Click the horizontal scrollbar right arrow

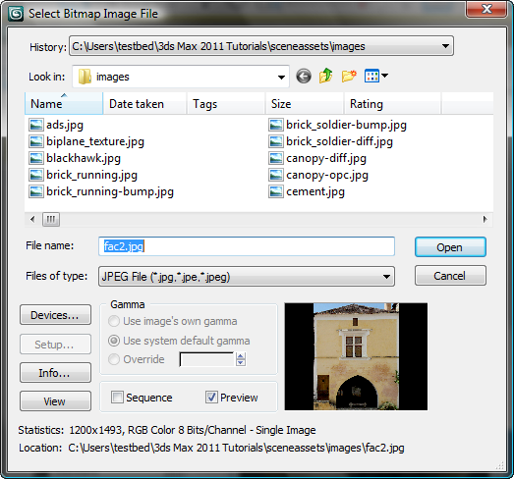(x=485, y=219)
